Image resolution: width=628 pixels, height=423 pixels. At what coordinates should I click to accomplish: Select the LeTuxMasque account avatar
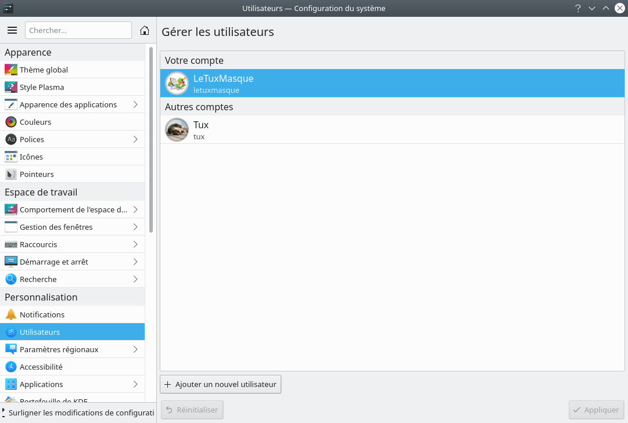click(x=177, y=83)
